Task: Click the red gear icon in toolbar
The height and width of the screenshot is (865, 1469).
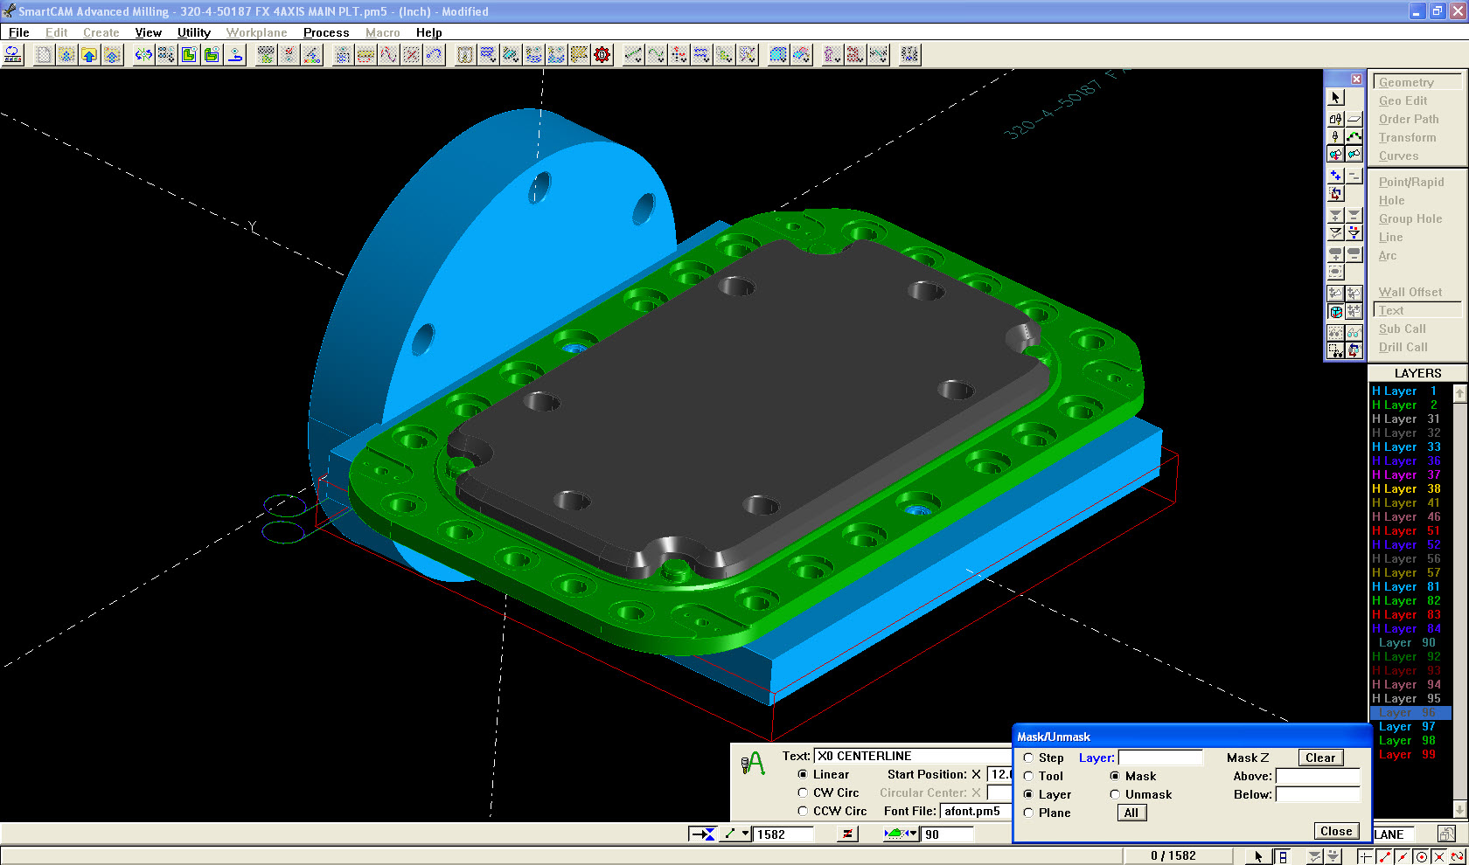Action: pos(602,55)
